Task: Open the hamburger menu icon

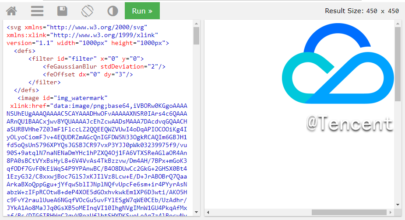Action: tap(37, 11)
